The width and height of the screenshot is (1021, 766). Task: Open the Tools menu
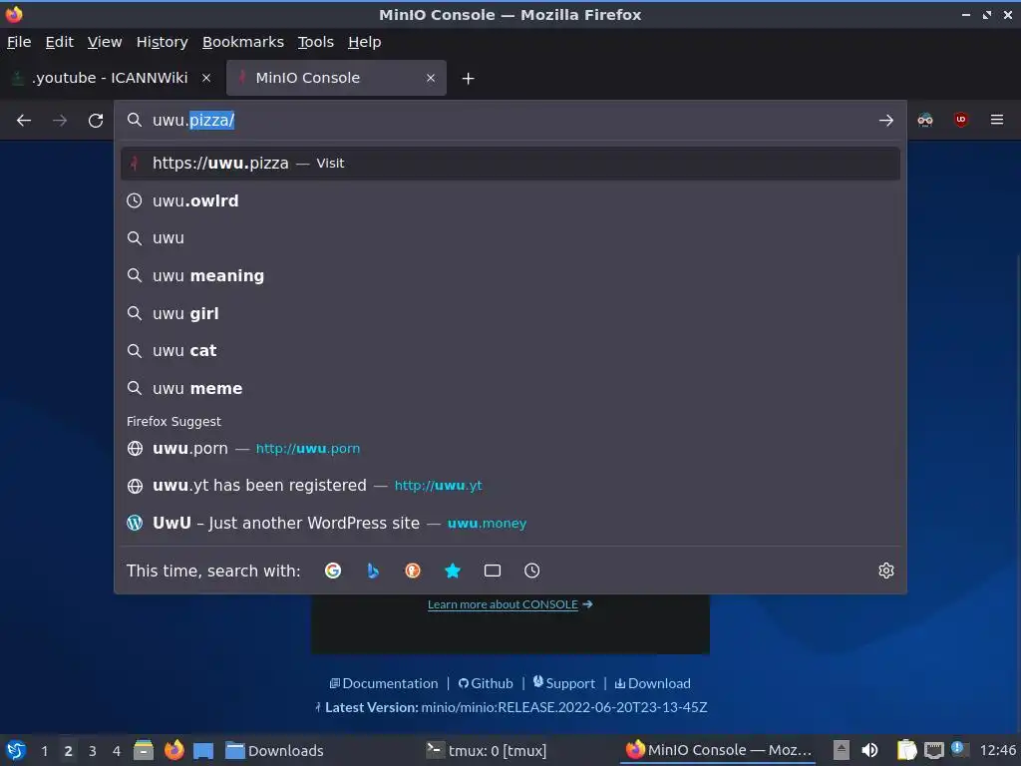pyautogui.click(x=316, y=42)
